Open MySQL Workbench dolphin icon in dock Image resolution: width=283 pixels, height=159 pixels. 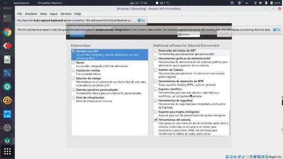coord(7,73)
